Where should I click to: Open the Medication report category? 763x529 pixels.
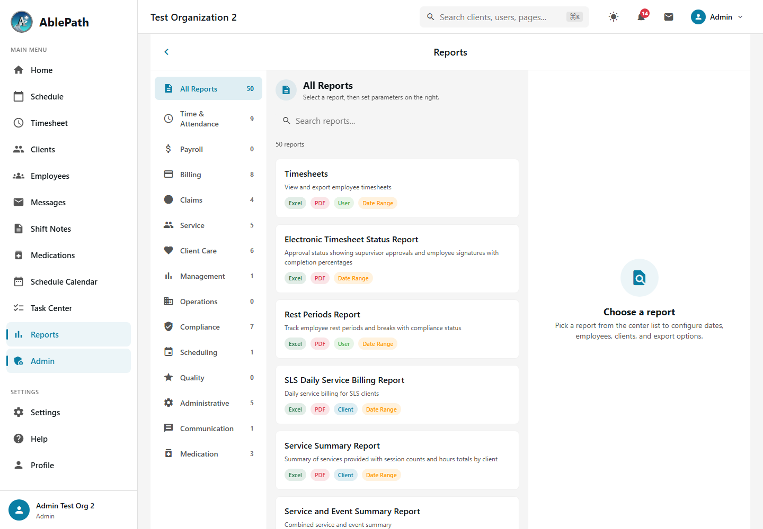[208, 454]
